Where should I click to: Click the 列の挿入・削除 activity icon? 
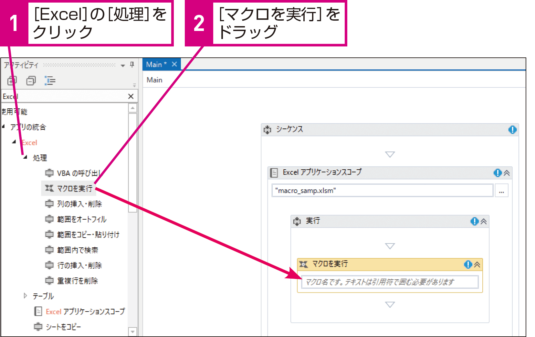tap(49, 204)
